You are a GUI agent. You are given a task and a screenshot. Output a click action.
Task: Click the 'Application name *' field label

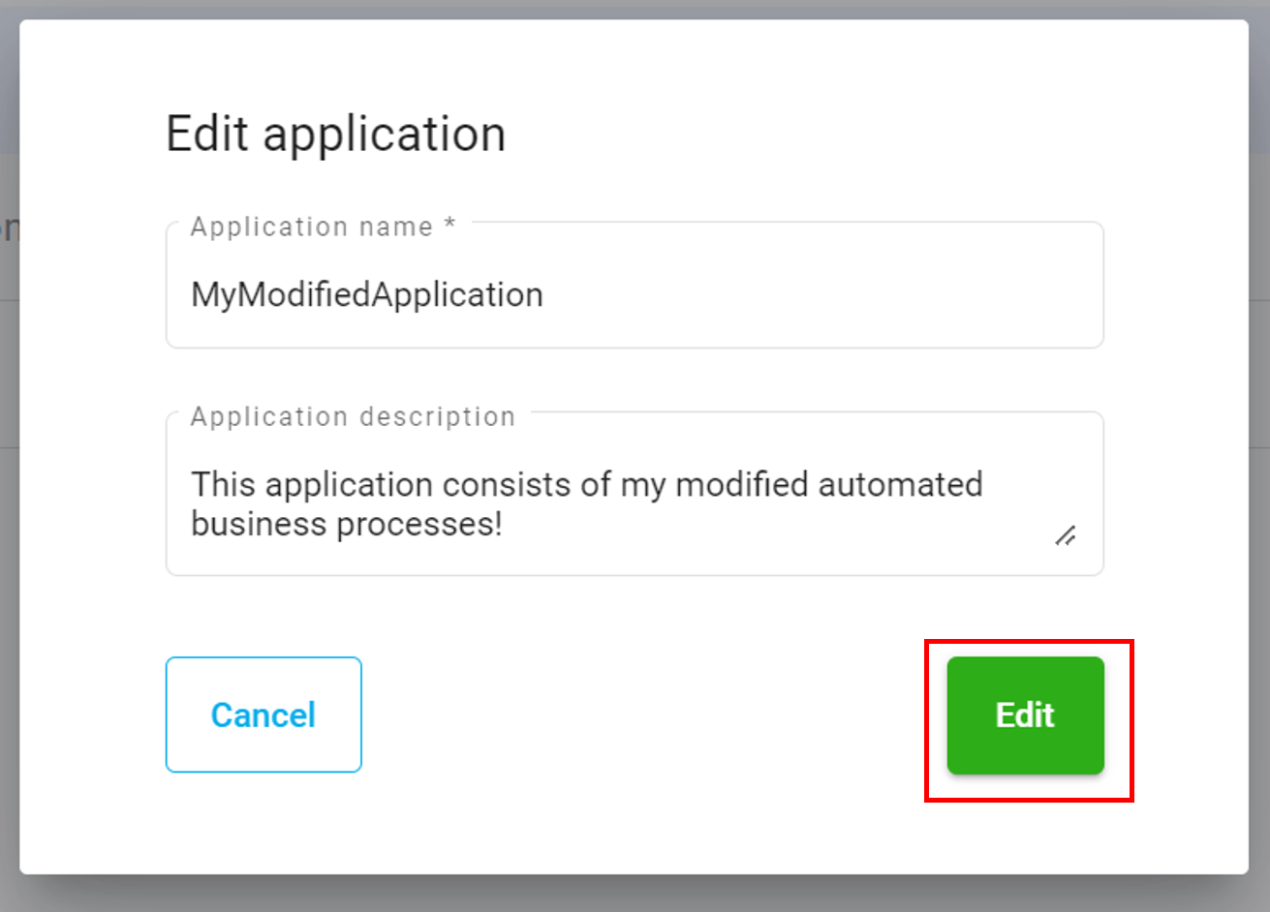pos(310,227)
